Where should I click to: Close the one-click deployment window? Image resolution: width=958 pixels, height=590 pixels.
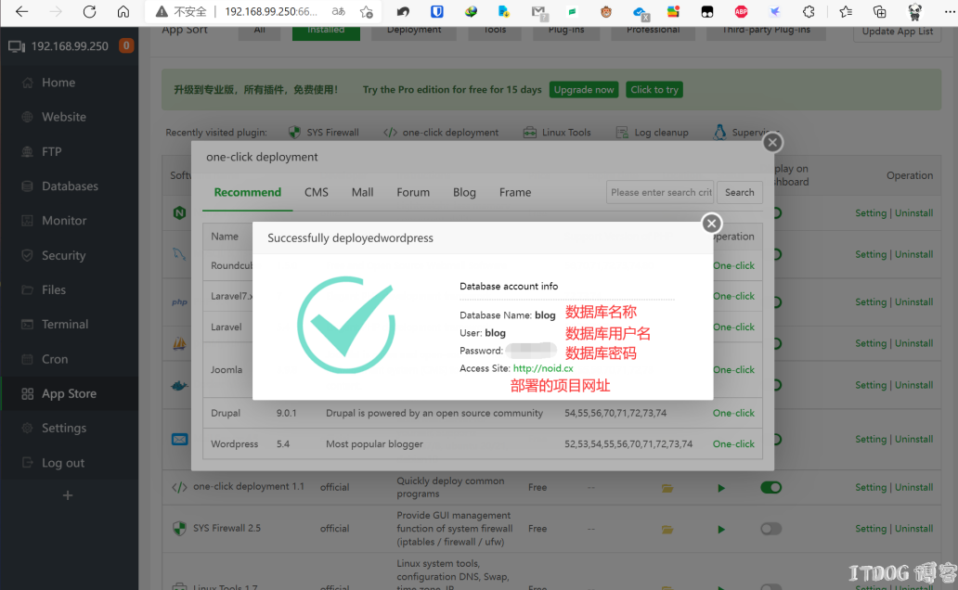click(x=772, y=142)
